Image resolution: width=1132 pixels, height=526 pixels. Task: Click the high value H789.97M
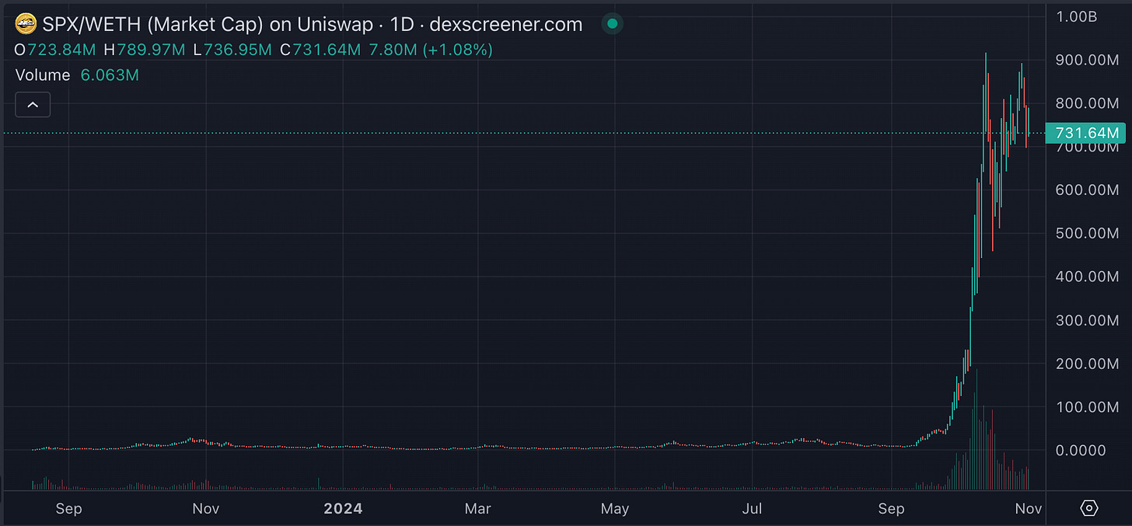click(145, 50)
